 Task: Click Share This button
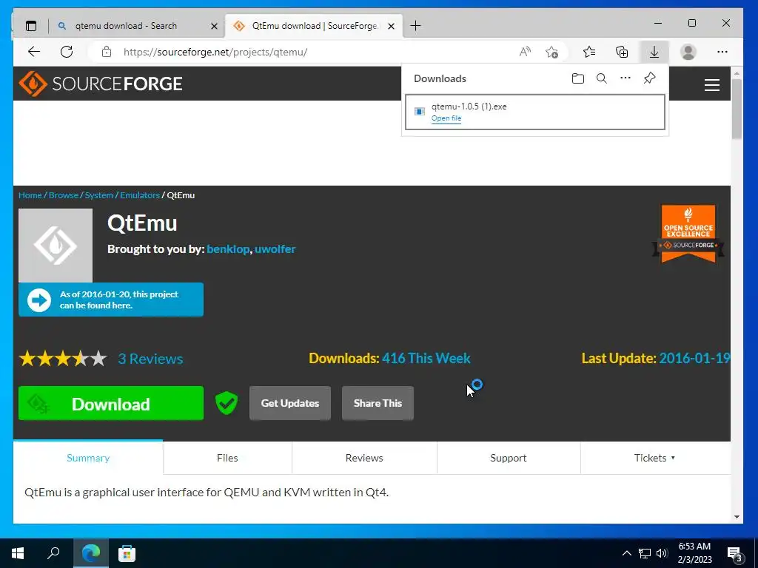[378, 403]
